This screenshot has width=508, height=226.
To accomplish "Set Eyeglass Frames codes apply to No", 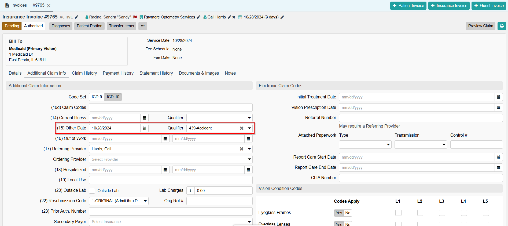I will click(348, 213).
